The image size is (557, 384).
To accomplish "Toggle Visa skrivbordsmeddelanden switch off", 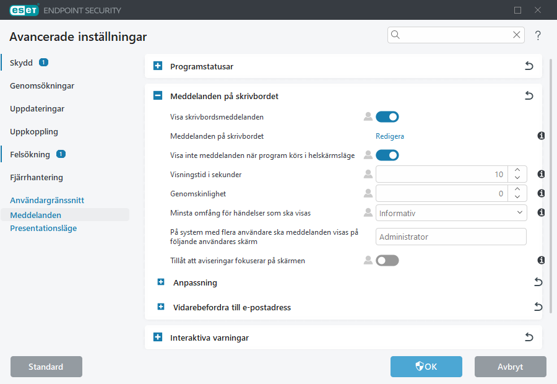I will [387, 116].
